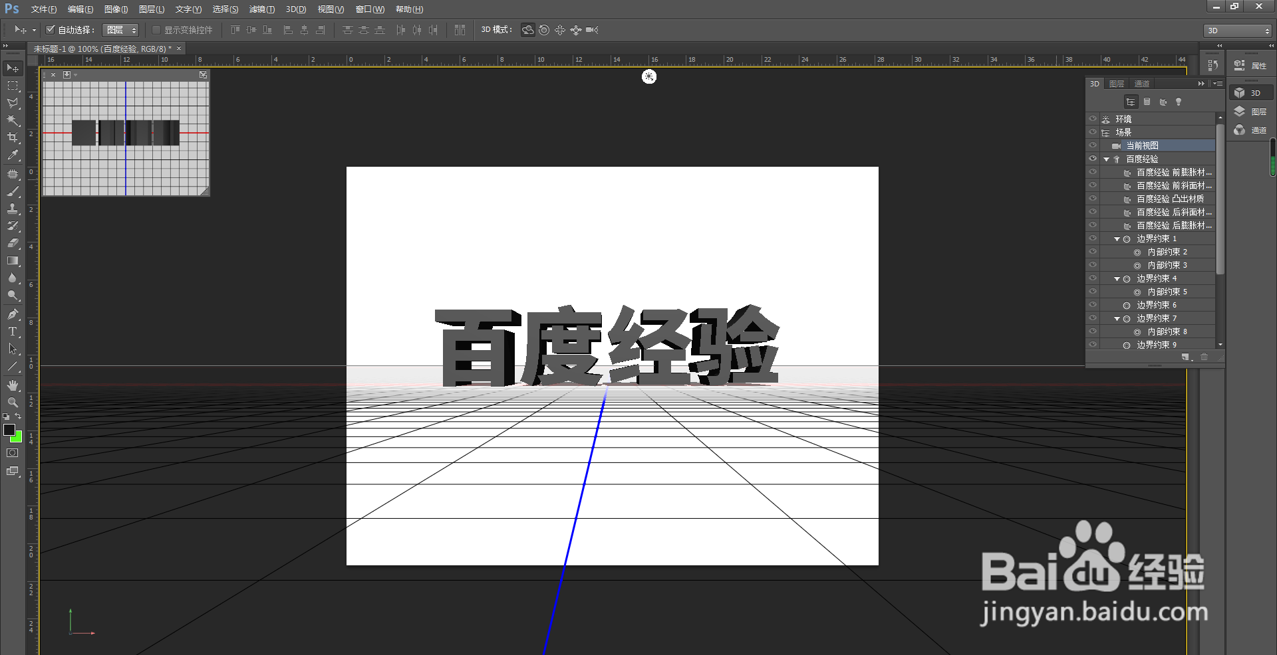Collapse the 百度经验 mesh tree node

[1106, 159]
